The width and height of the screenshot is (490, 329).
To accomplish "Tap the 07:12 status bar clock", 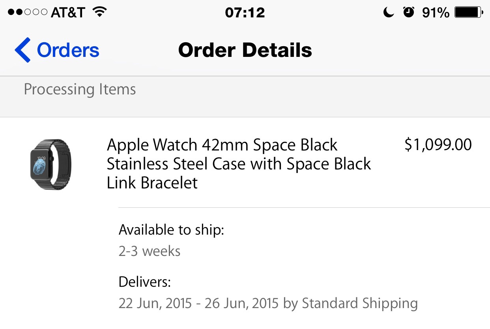I will point(245,13).
